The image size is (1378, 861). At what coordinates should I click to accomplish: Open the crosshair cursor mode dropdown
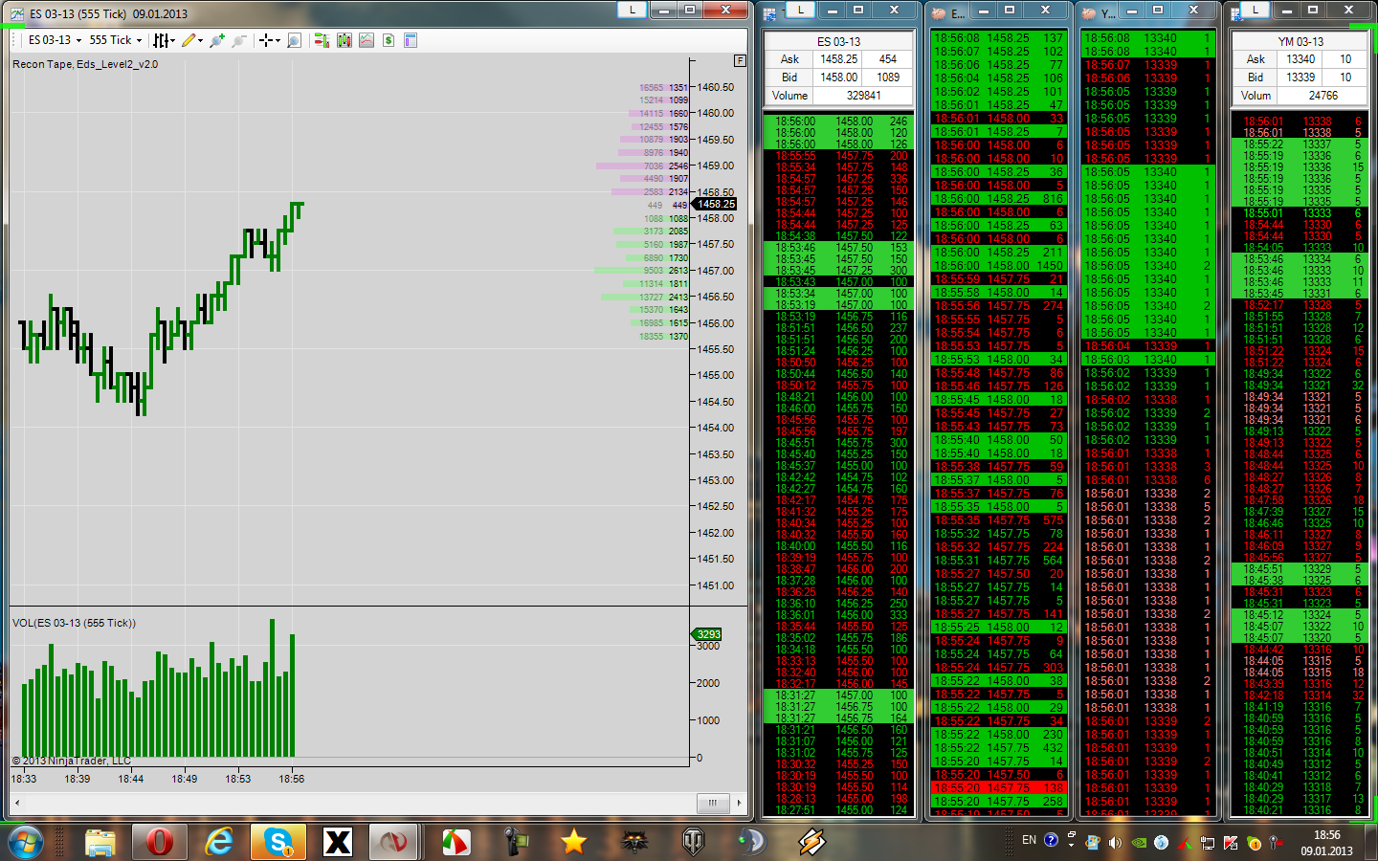pos(270,40)
